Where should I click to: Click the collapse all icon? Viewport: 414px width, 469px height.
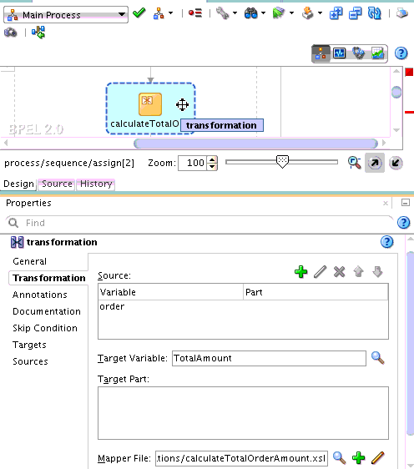pos(355,13)
